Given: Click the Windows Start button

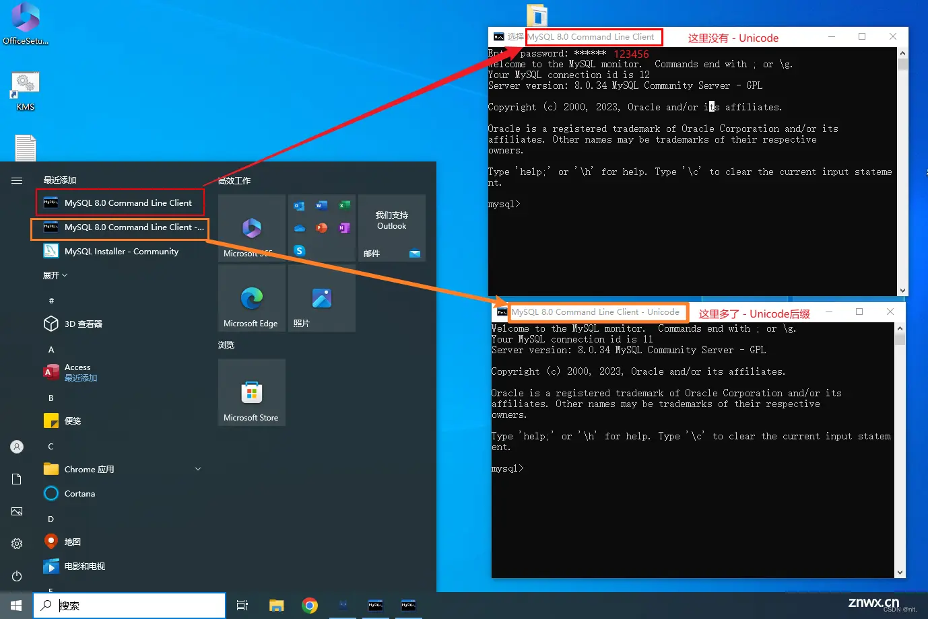Looking at the screenshot, I should pos(16,606).
